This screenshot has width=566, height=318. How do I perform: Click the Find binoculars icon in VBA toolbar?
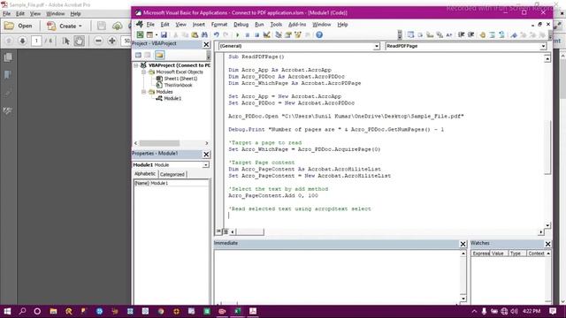204,35
